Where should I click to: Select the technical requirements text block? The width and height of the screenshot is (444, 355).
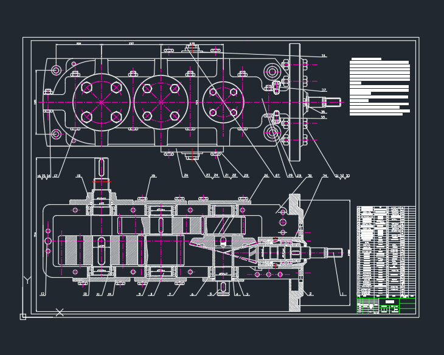[380, 87]
